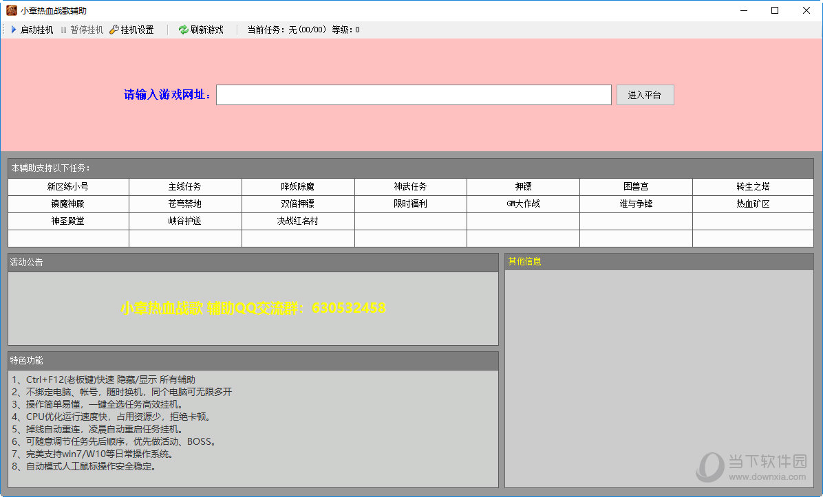Click the 暂停挂机 pause icon
This screenshot has width=823, height=497.
pos(63,30)
